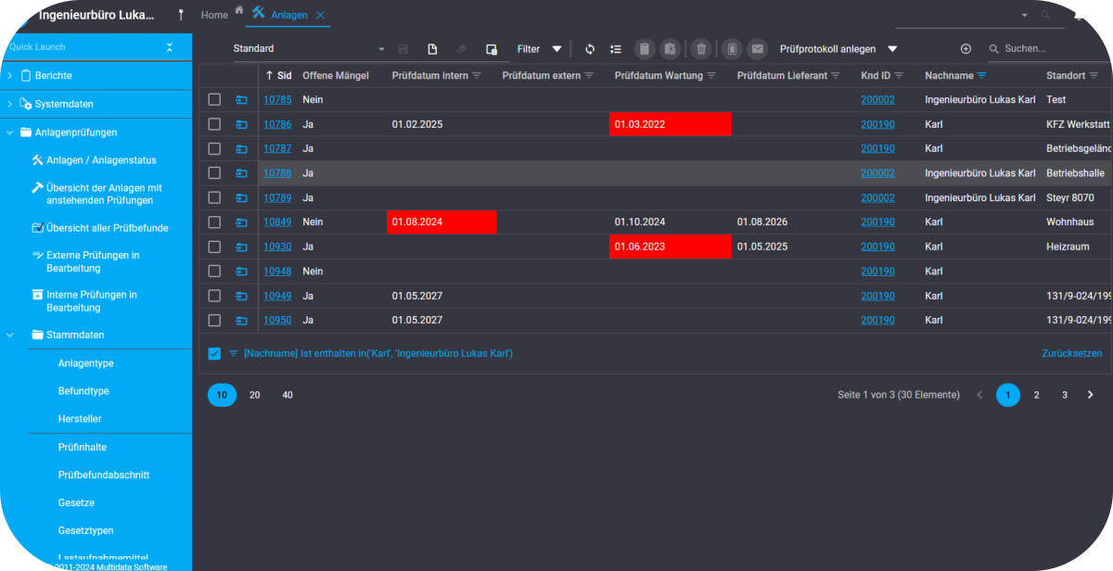Click the trash delete icon in toolbar
The image size is (1113, 571).
[x=701, y=49]
